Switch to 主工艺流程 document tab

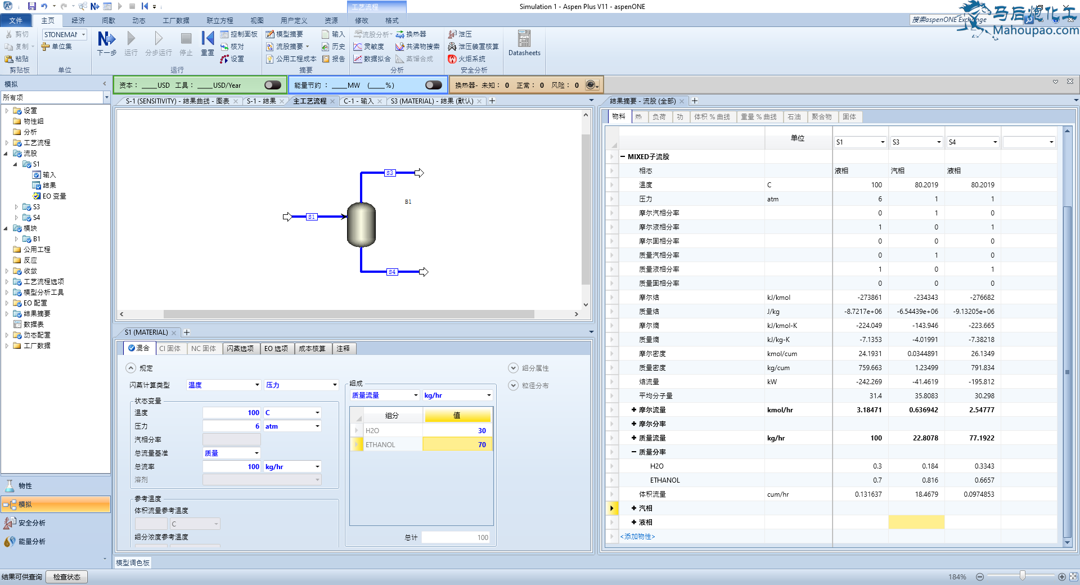309,101
